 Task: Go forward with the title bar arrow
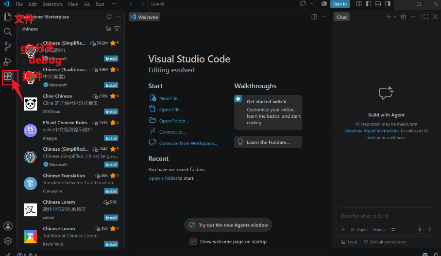pos(142,4)
